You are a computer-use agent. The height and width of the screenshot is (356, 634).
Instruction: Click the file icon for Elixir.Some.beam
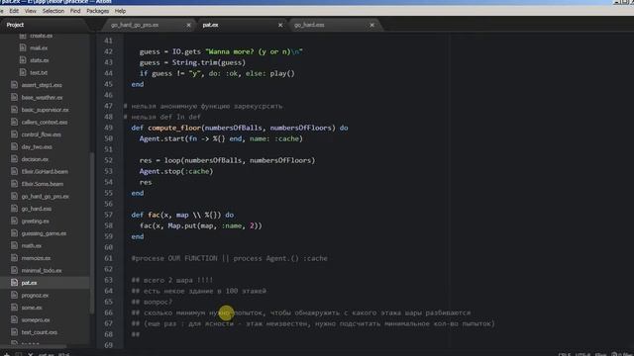(15, 184)
